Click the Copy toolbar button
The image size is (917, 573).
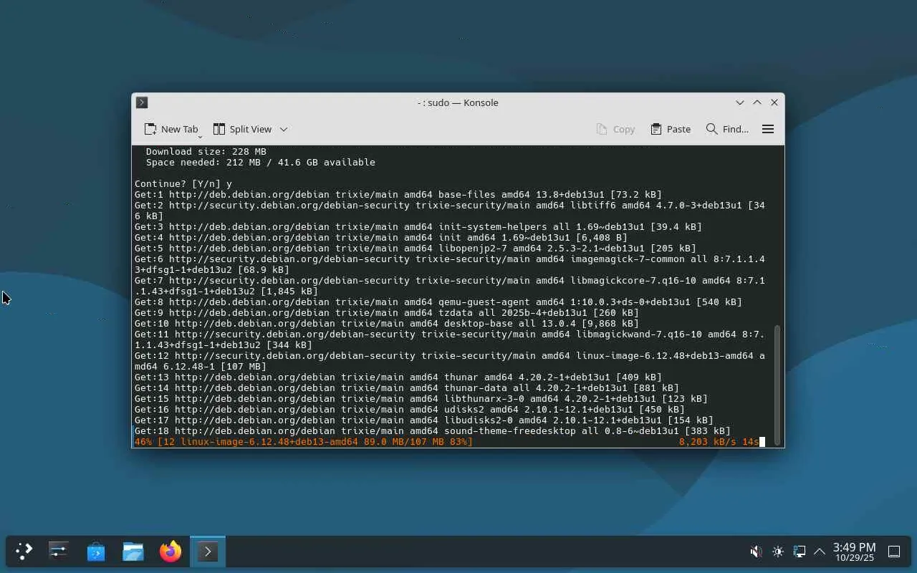615,129
